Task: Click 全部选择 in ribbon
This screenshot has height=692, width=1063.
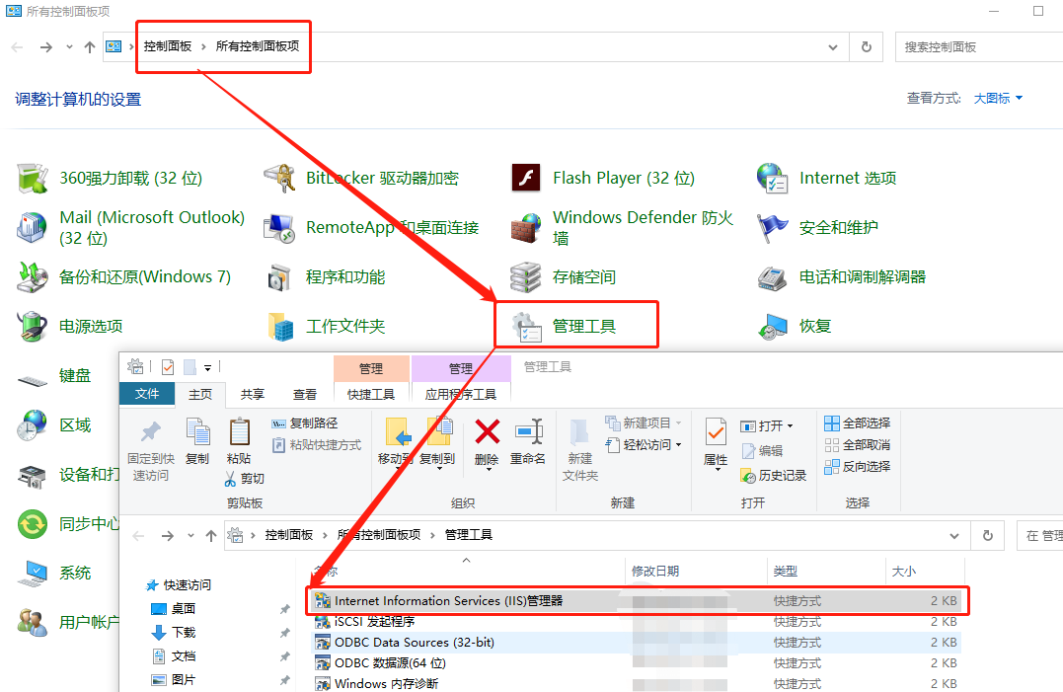Action: (x=857, y=423)
